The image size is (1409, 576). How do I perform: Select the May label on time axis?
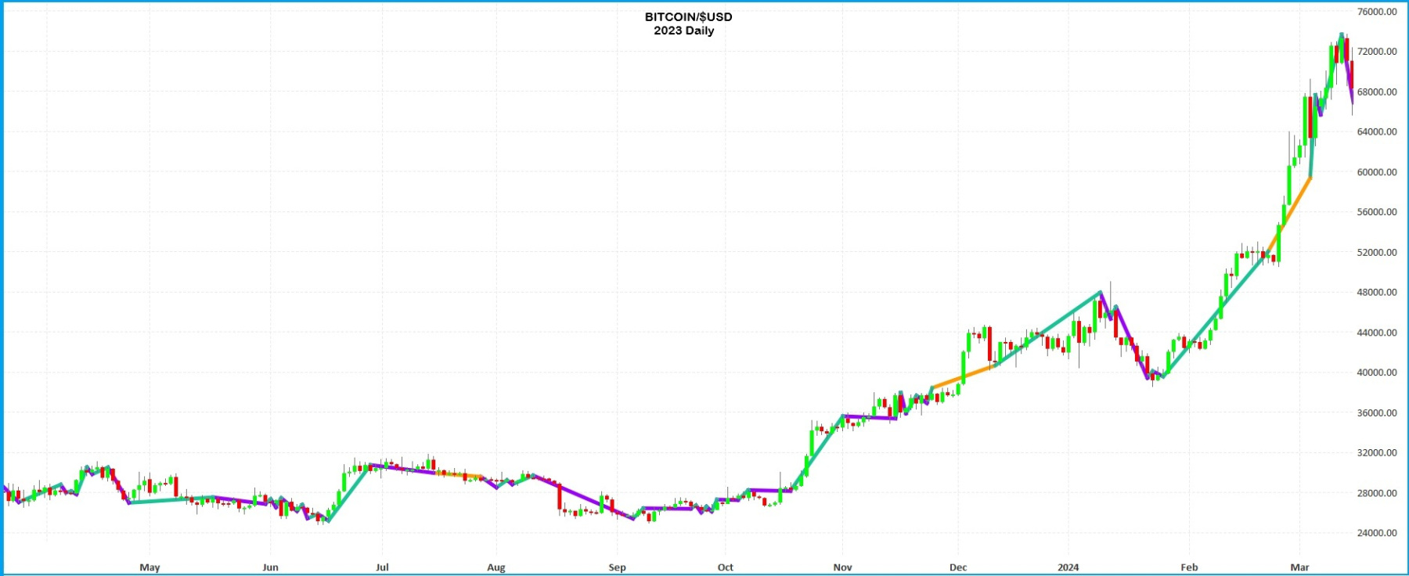150,567
